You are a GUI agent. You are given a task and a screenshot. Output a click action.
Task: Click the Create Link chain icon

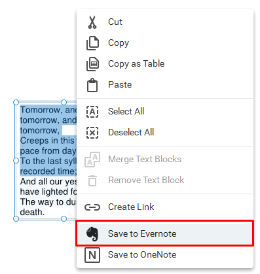coord(92,207)
